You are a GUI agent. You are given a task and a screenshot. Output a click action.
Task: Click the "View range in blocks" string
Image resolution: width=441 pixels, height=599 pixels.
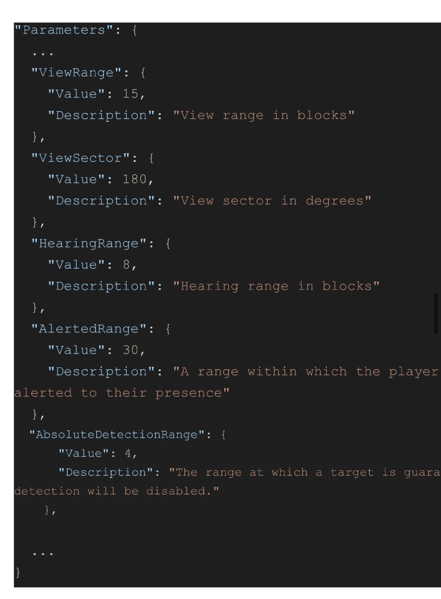click(x=263, y=115)
